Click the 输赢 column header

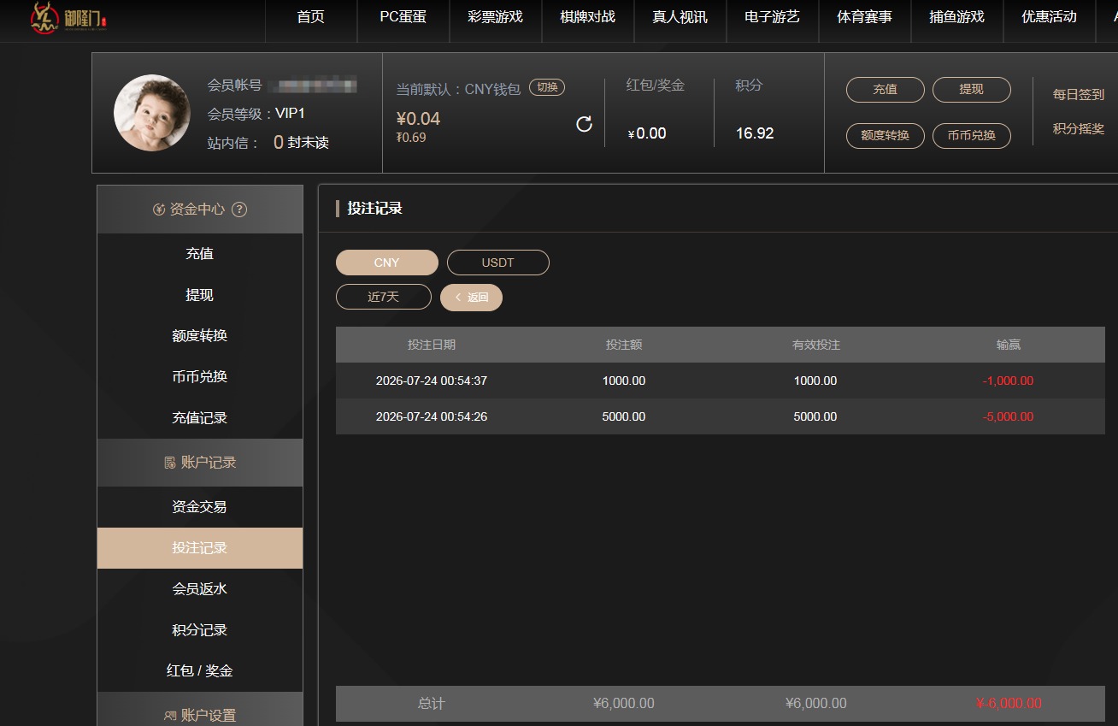click(1009, 345)
